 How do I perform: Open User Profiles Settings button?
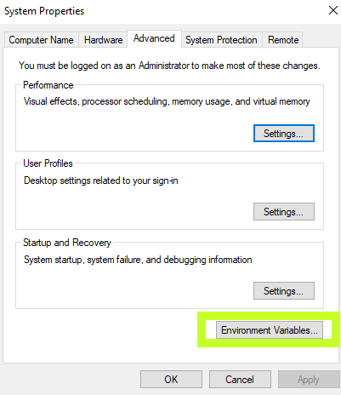click(x=284, y=212)
